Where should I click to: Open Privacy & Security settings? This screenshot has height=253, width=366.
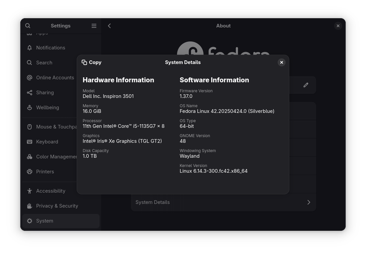click(x=57, y=206)
